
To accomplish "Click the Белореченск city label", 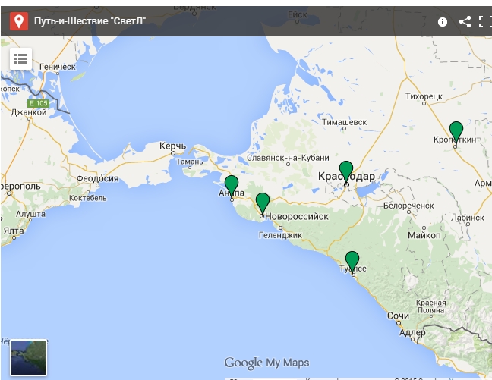I will [408, 206].
